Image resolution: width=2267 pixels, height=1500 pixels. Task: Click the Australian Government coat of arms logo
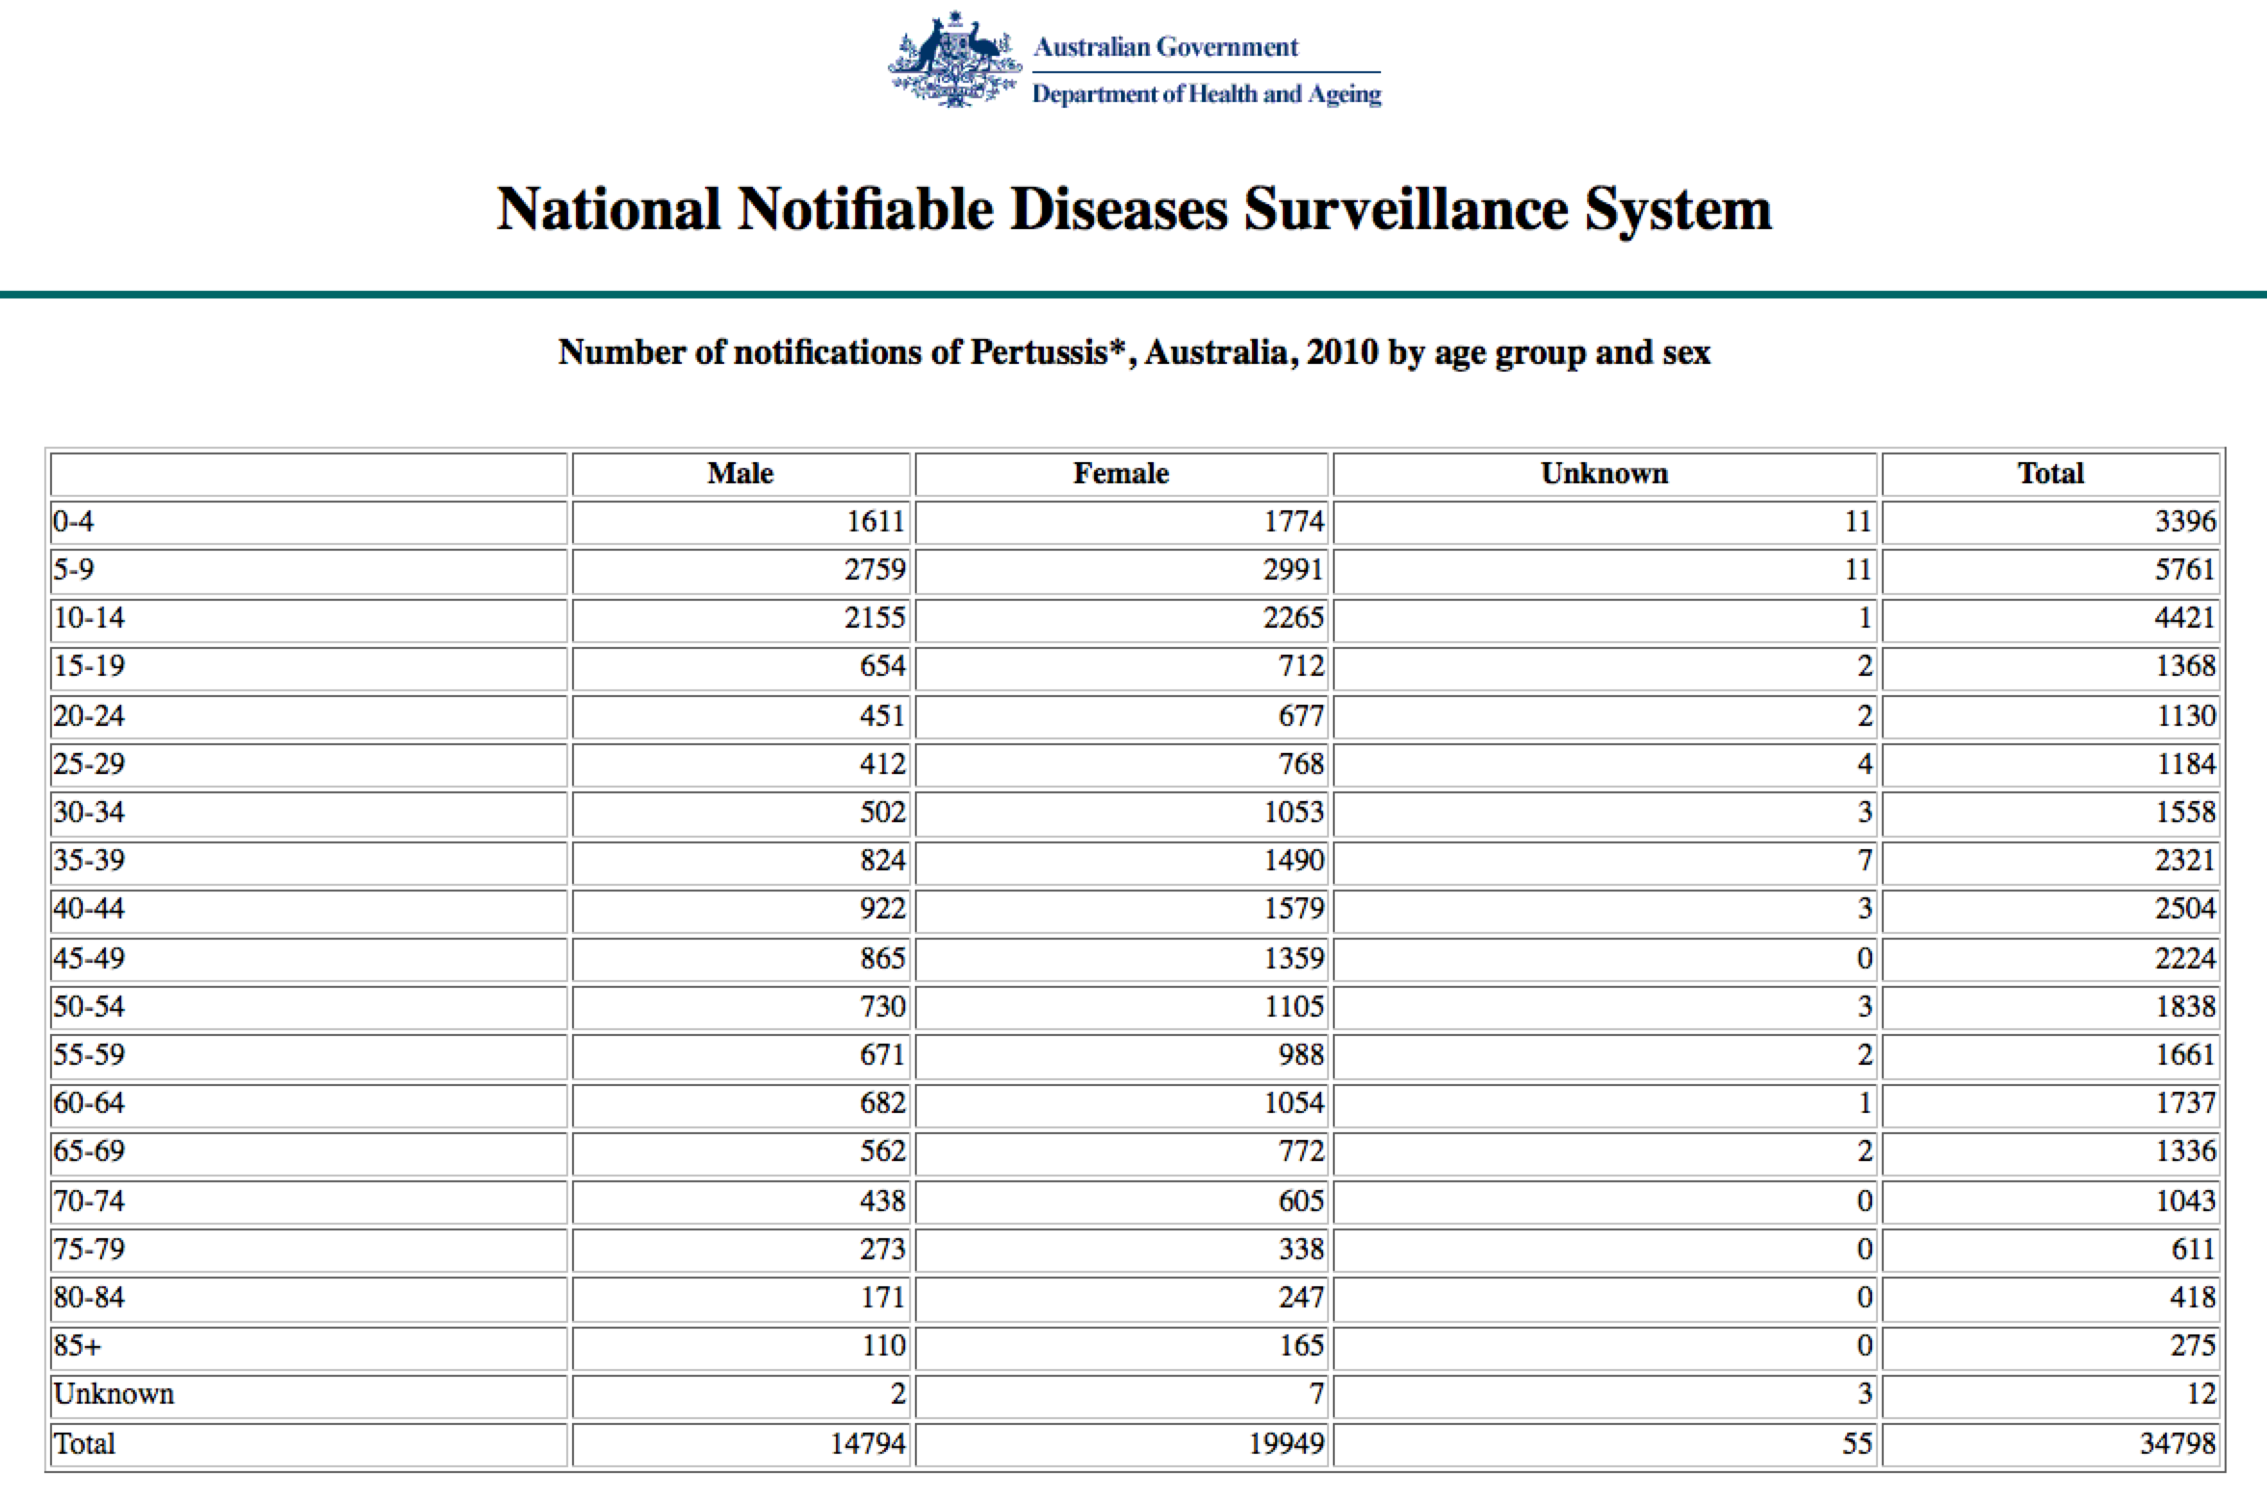953,62
